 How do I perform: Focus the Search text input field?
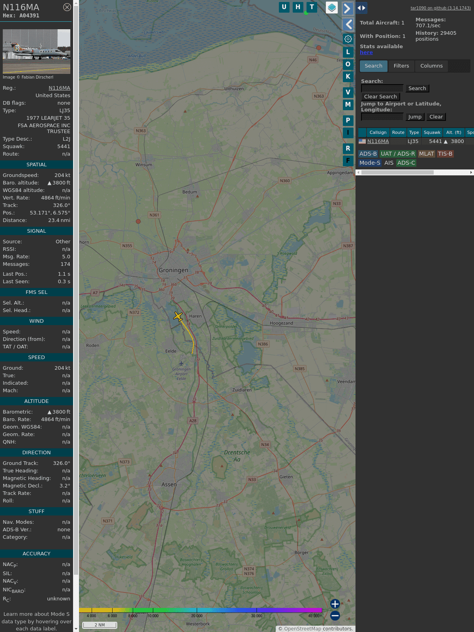tap(382, 88)
